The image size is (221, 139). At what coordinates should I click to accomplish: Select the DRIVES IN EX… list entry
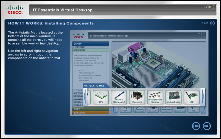tap(78, 99)
